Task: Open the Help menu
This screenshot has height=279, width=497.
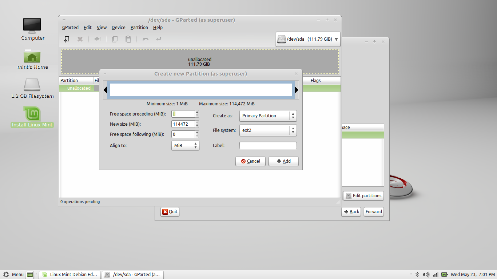Action: point(158,28)
